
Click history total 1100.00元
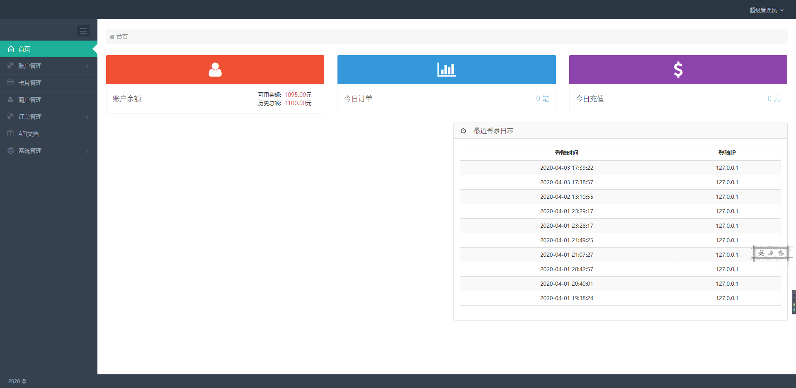pos(298,103)
